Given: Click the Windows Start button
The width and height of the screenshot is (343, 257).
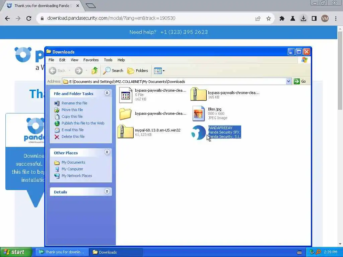Looking at the screenshot, I should tap(16, 252).
